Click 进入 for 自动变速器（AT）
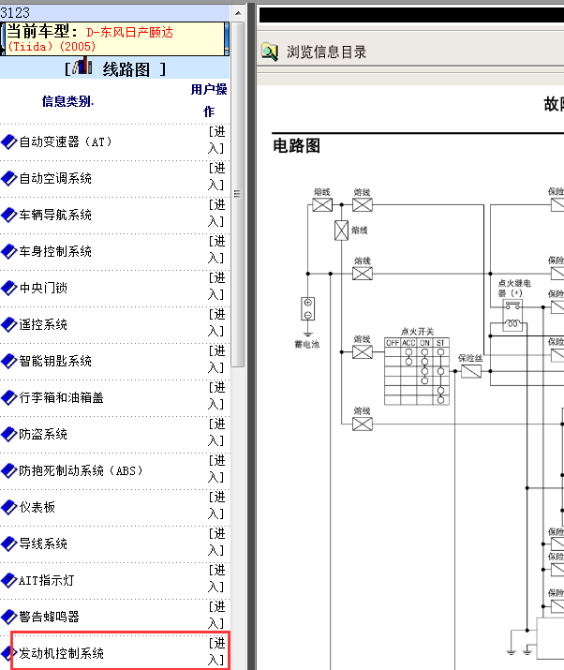The height and width of the screenshot is (670, 564). point(216,141)
